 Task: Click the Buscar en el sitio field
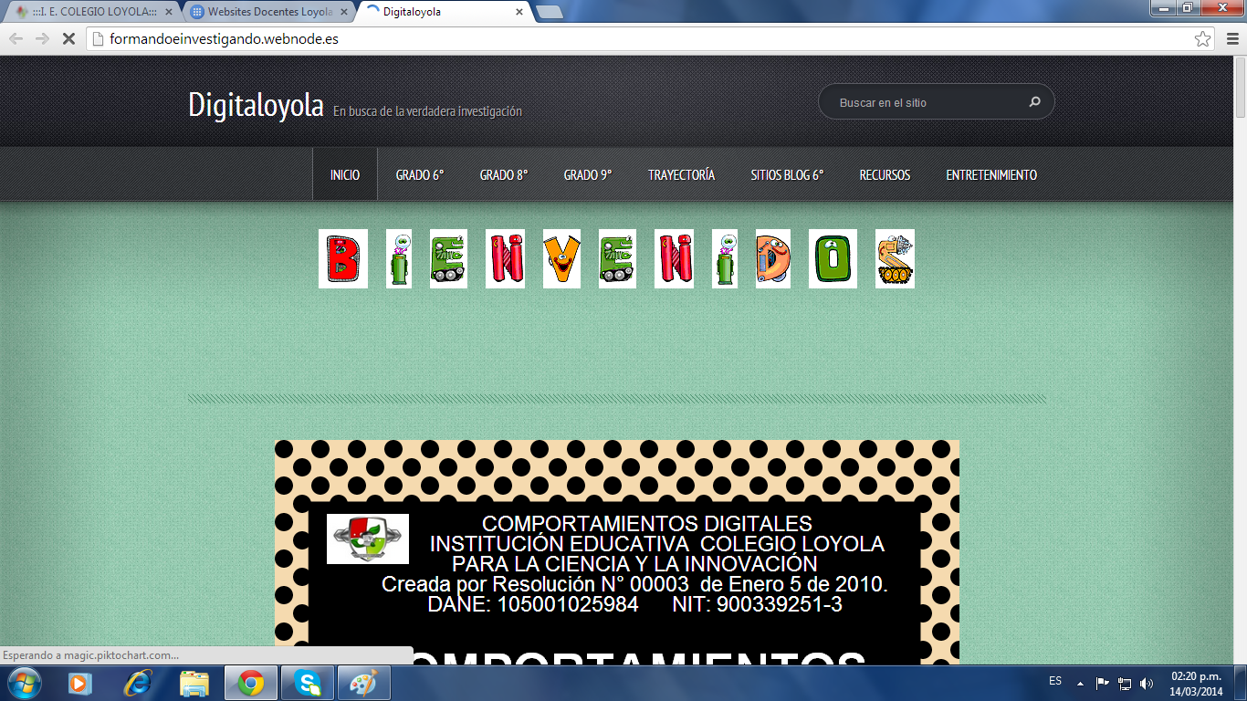pos(927,102)
